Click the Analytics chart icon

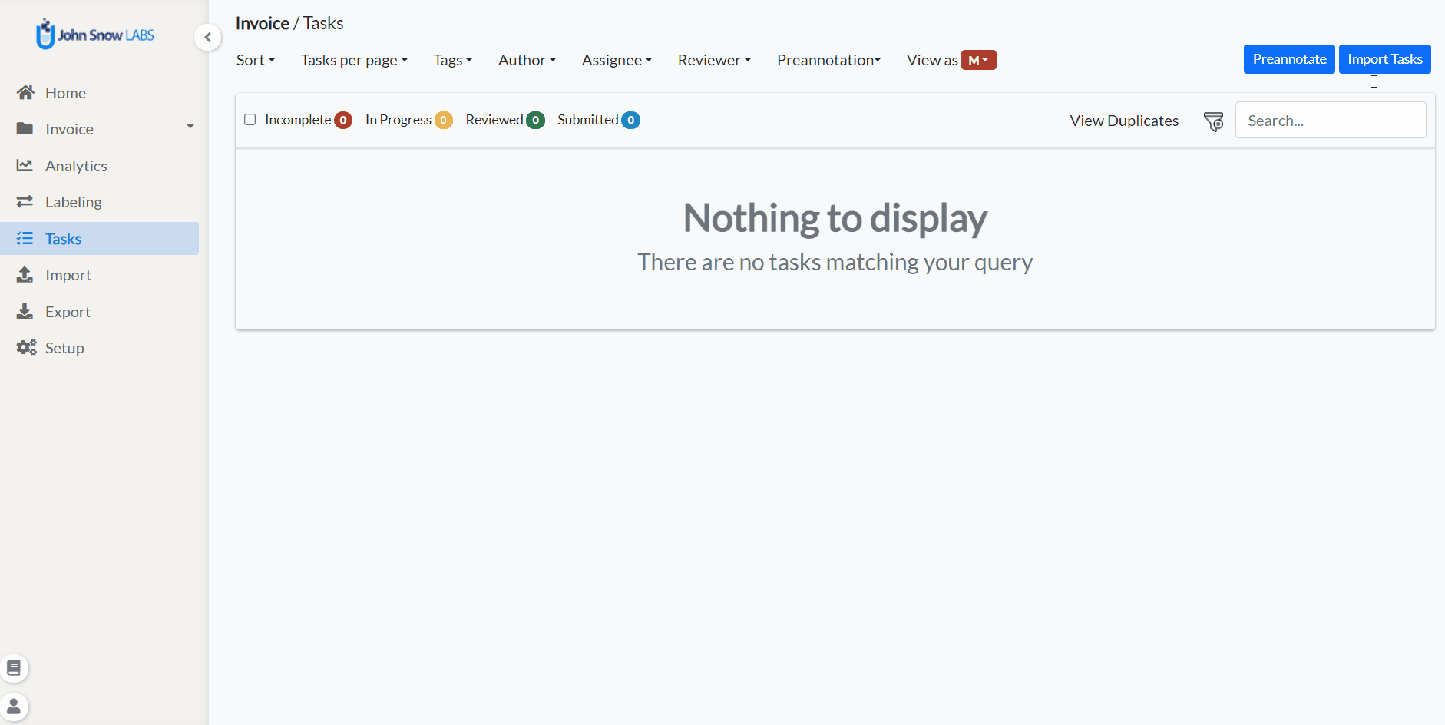click(25, 165)
